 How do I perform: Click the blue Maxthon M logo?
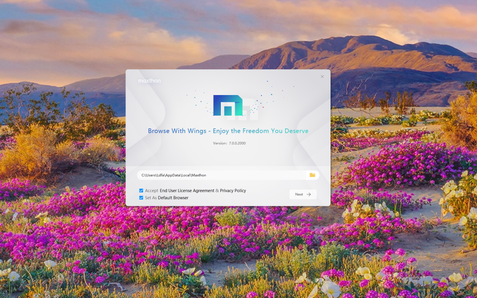[x=228, y=106]
